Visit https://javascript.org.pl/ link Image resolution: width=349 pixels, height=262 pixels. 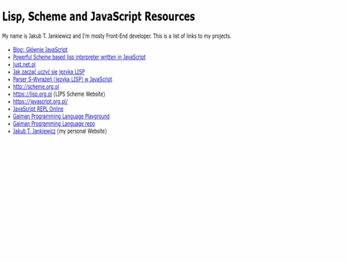40,102
